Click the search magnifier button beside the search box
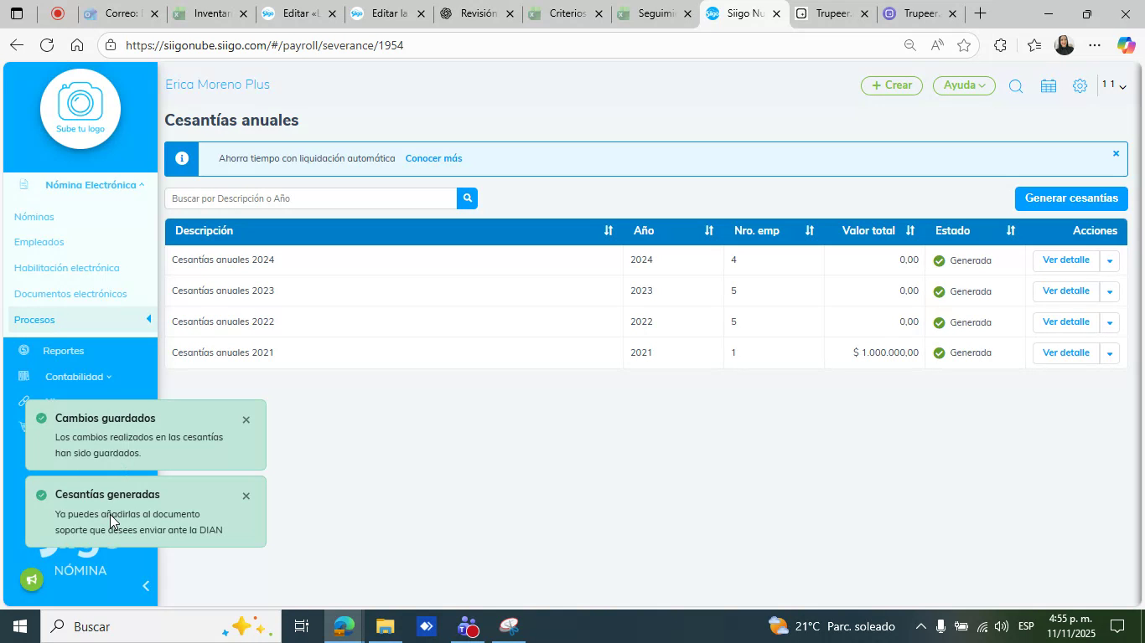Viewport: 1145px width, 643px height. tap(468, 198)
